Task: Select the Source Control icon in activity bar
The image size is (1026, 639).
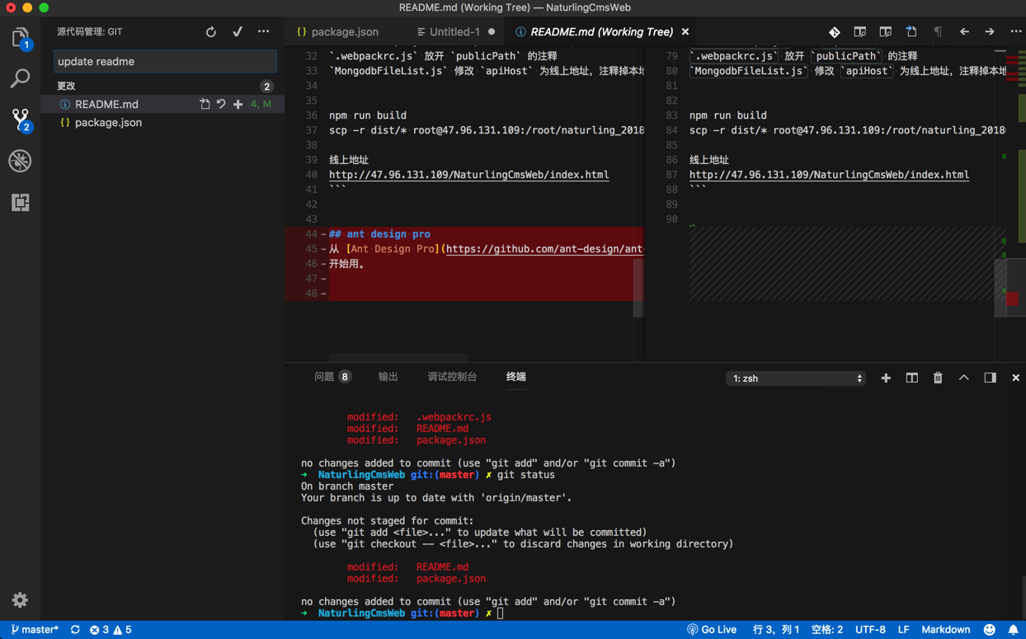Action: [x=21, y=120]
